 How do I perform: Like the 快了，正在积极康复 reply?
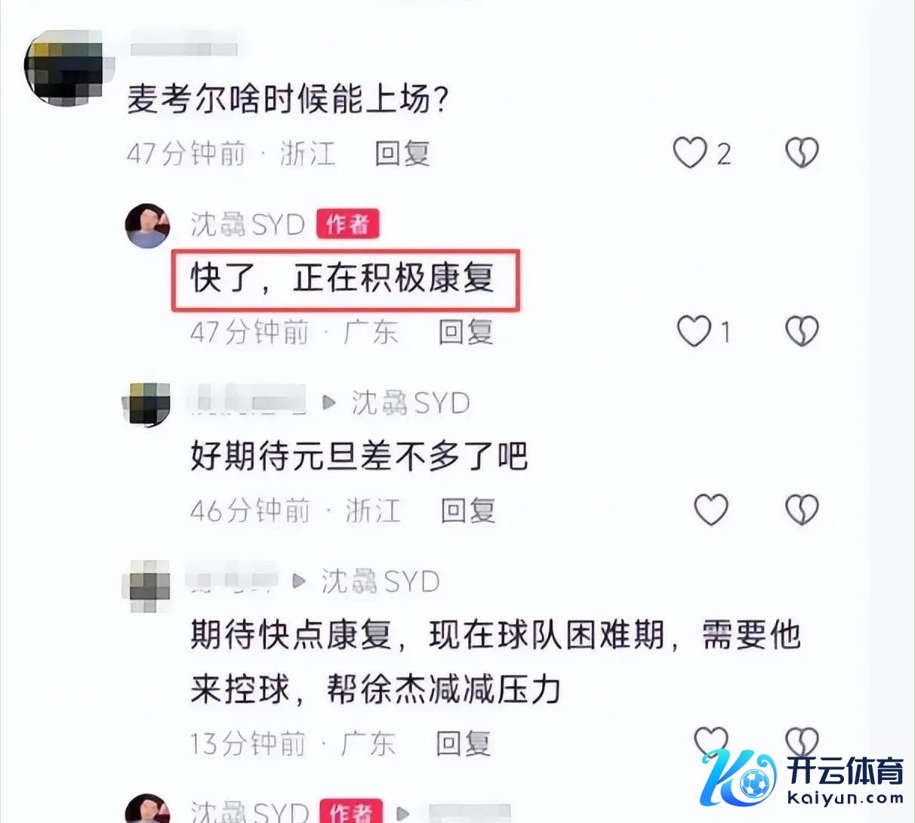click(693, 331)
